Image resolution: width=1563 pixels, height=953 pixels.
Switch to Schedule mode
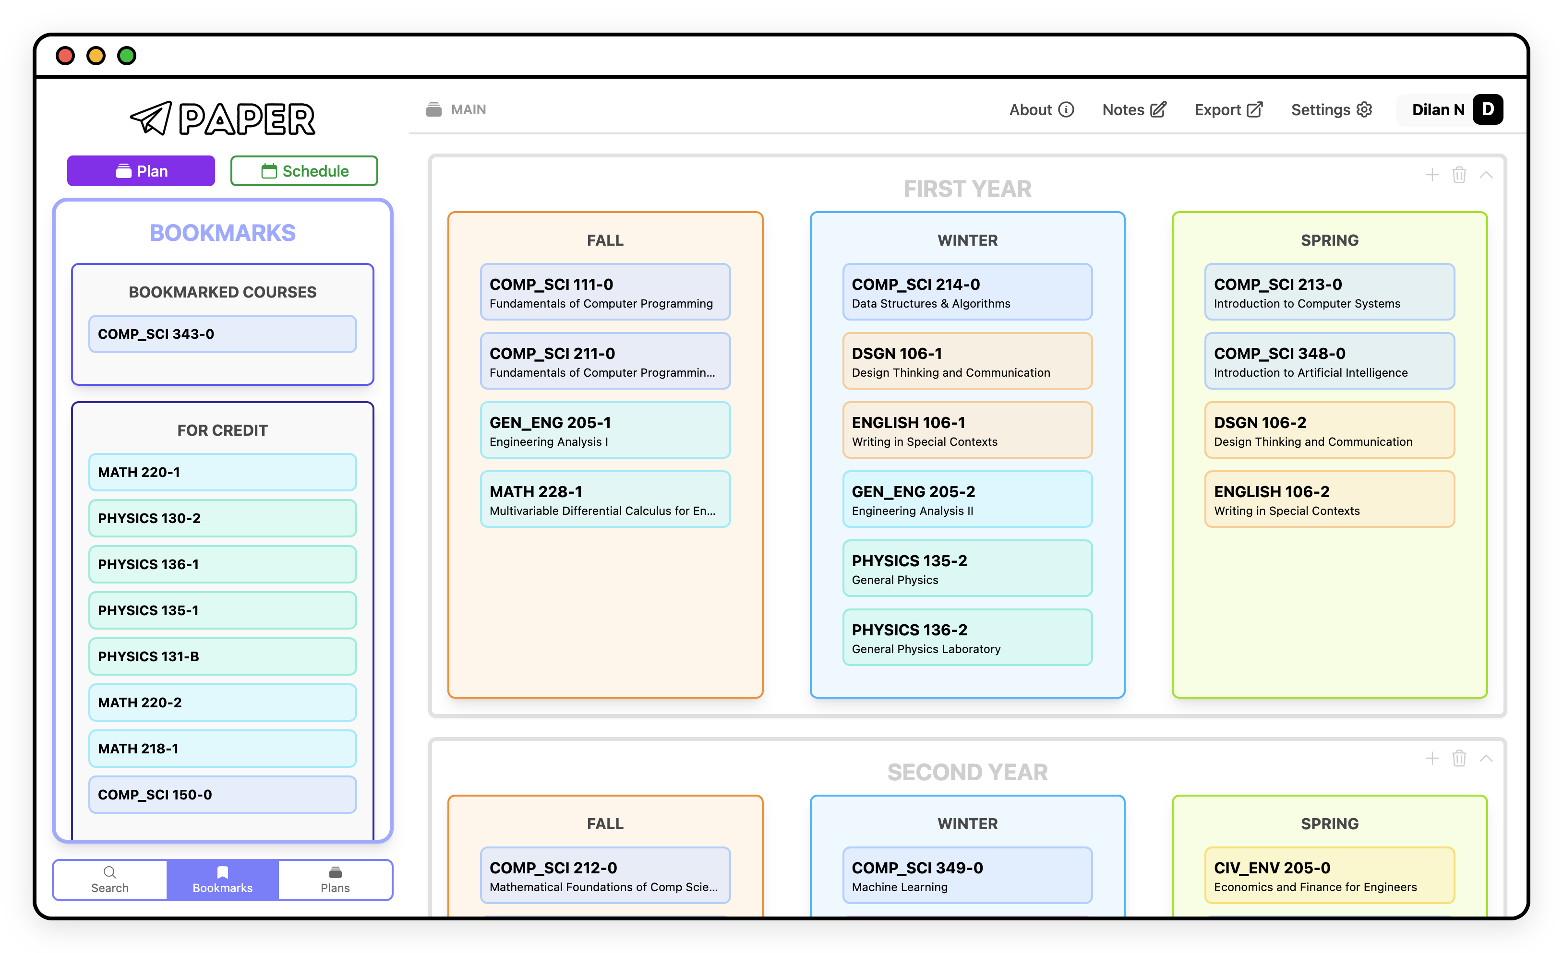304,171
